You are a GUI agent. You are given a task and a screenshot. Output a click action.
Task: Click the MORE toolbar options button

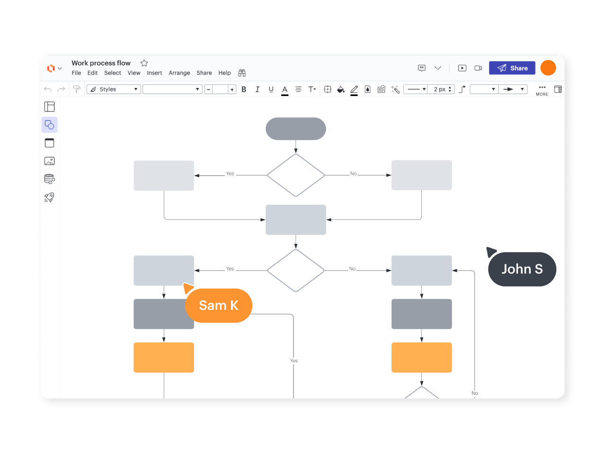pyautogui.click(x=542, y=90)
